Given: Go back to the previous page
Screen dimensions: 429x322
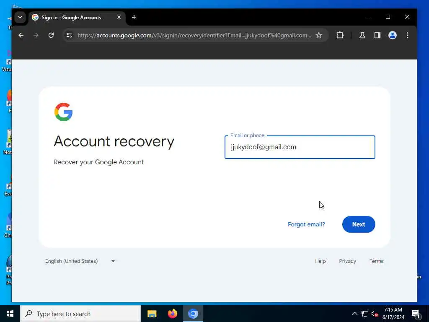Looking at the screenshot, I should click(x=21, y=35).
